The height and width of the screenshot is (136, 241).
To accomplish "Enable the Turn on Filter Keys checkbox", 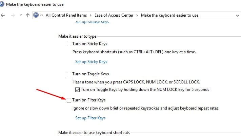I will (69, 100).
